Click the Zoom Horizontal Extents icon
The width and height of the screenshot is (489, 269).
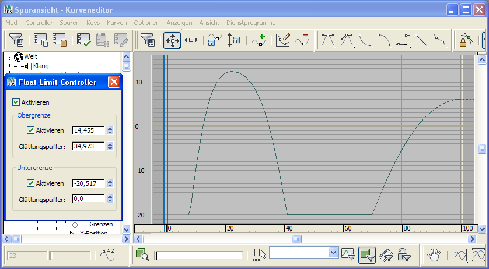460,255
